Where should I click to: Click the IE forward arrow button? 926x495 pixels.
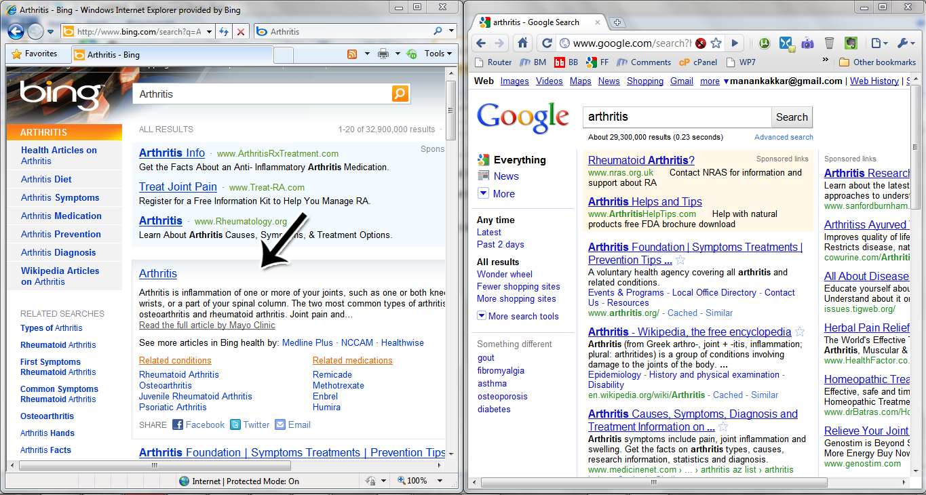click(x=35, y=31)
